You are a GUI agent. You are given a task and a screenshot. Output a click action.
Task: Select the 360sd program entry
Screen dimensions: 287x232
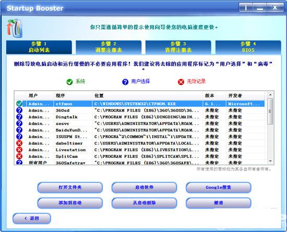(63, 111)
